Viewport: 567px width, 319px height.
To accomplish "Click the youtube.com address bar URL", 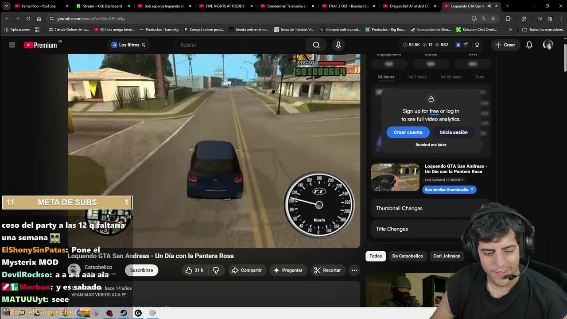I will pos(91,19).
